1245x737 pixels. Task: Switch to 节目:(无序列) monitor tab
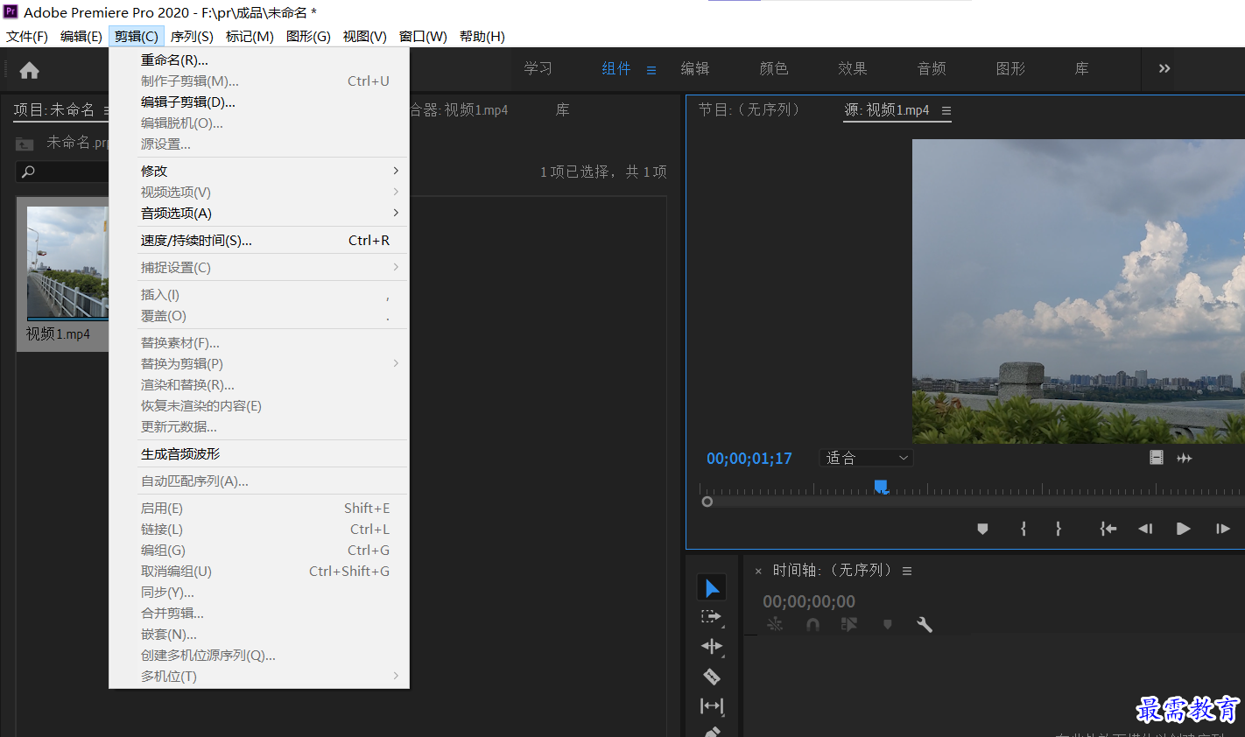(x=749, y=110)
